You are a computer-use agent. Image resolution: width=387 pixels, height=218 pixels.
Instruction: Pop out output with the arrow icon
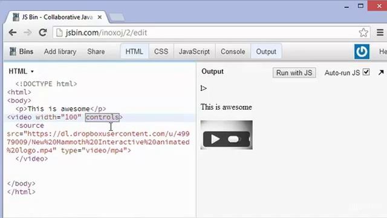[381, 73]
